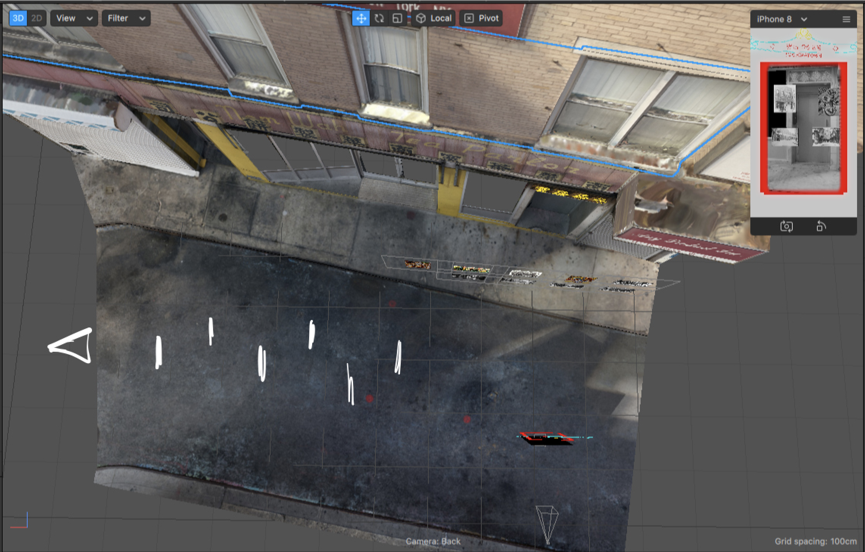Open the device preview hamburger menu
865x552 pixels.
846,19
